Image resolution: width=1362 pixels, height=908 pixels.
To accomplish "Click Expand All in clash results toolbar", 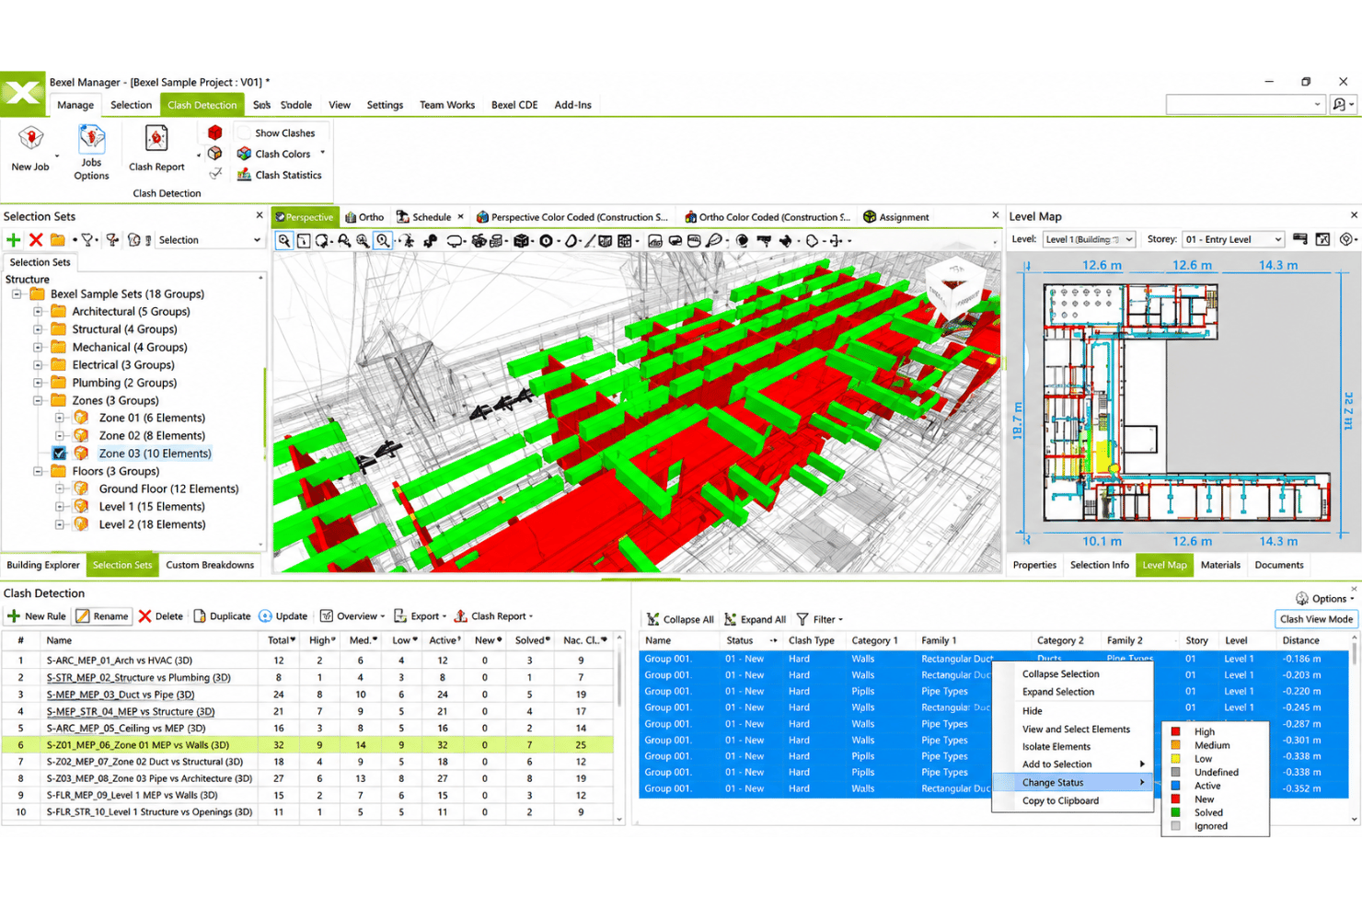I will click(755, 619).
